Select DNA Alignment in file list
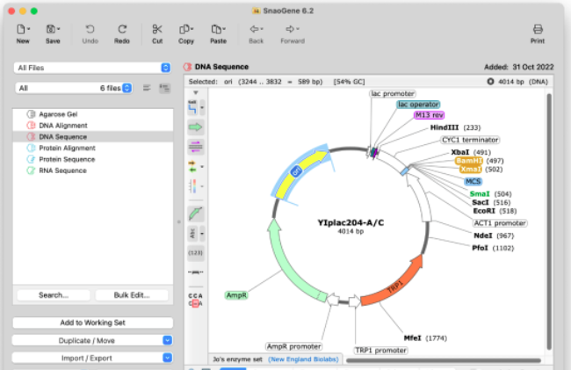This screenshot has height=370, width=571. [x=93, y=126]
